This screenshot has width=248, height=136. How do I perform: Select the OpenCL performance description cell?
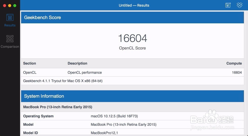[x=85, y=73]
